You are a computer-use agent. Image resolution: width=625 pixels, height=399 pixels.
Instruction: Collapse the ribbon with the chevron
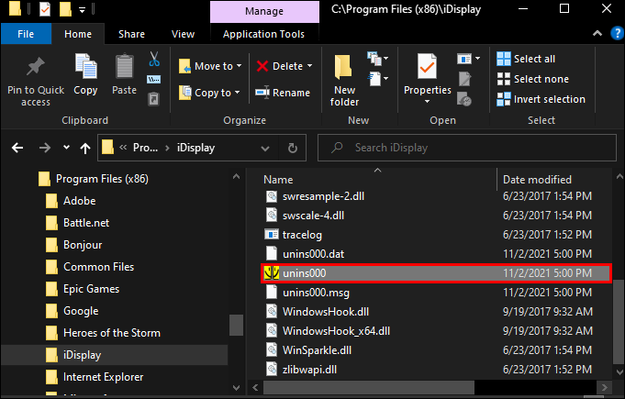(597, 33)
